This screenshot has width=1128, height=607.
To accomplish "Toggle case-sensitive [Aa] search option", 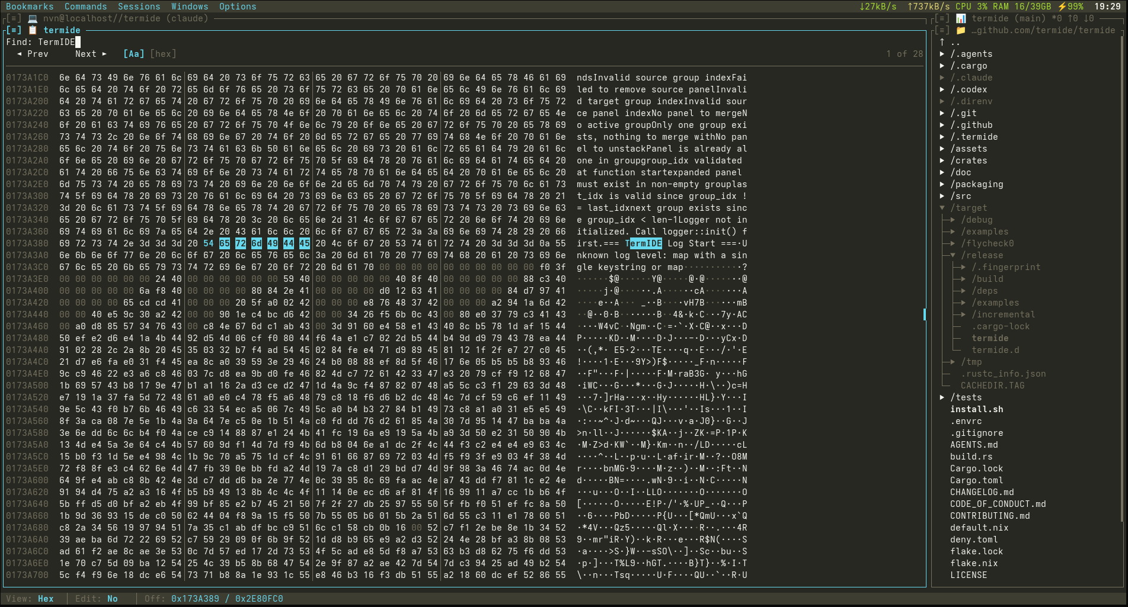I will point(133,54).
